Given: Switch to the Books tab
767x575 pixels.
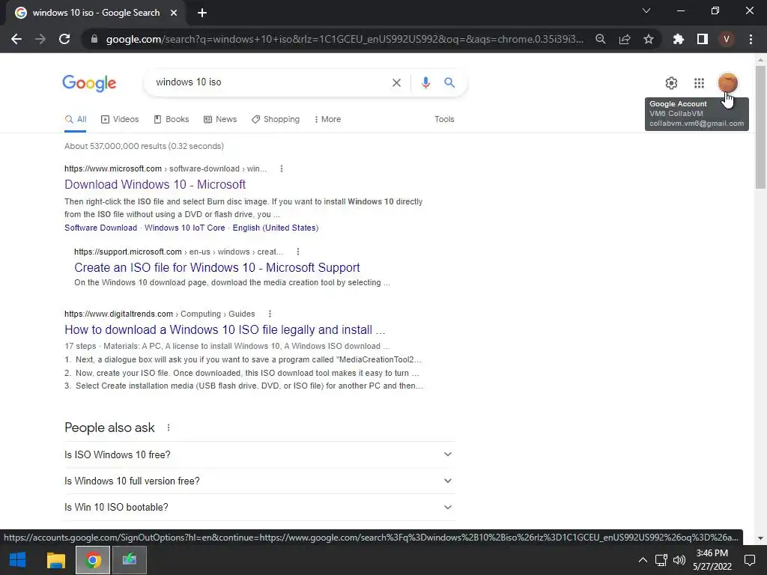Looking at the screenshot, I should pyautogui.click(x=172, y=119).
